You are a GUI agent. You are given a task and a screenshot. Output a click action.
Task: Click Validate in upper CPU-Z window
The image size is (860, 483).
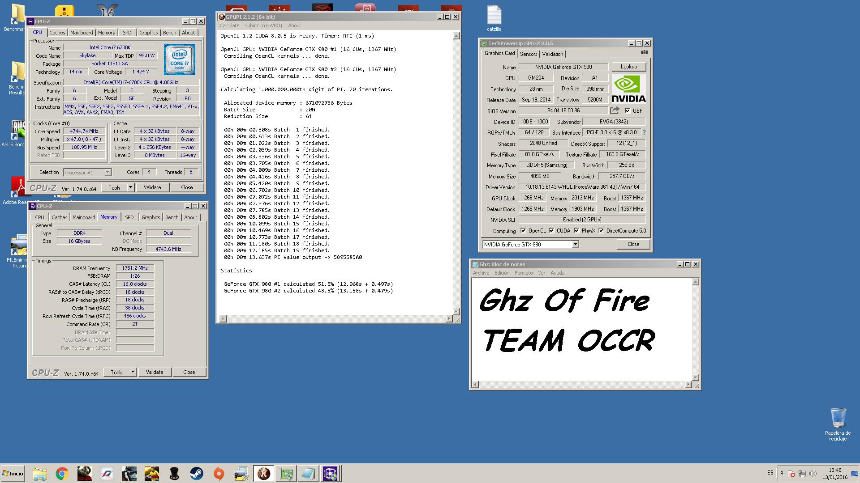[152, 187]
